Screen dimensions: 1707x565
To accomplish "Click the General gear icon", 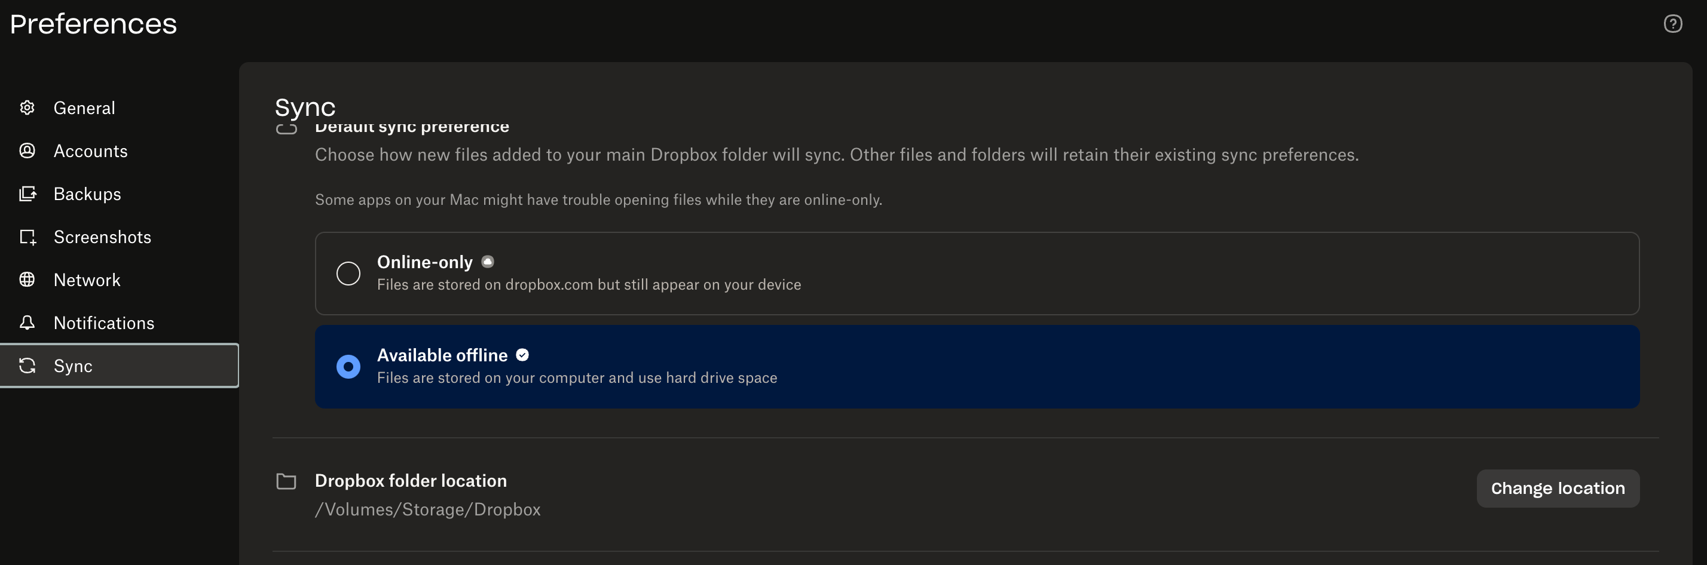I will 27,108.
